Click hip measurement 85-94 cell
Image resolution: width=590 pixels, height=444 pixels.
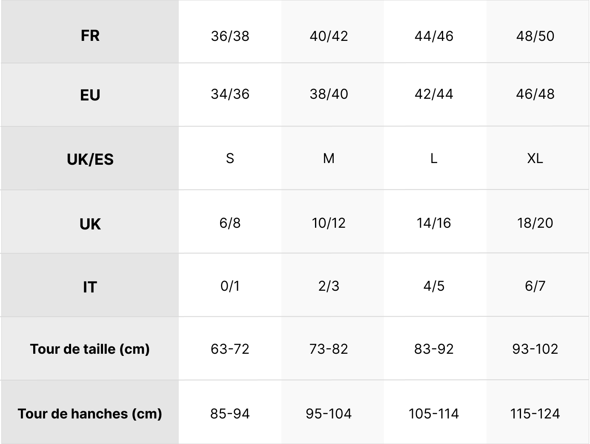coord(230,414)
